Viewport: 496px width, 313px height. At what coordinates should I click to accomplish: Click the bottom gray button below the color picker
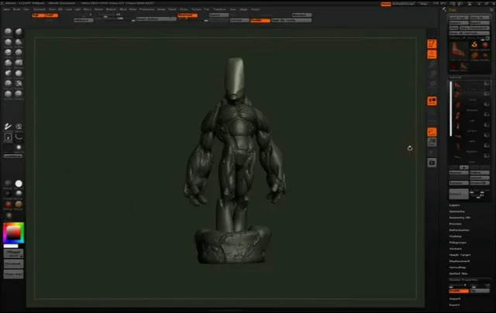(x=13, y=274)
